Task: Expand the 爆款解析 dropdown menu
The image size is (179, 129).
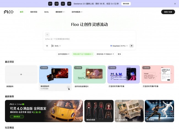Action: [x=60, y=12]
